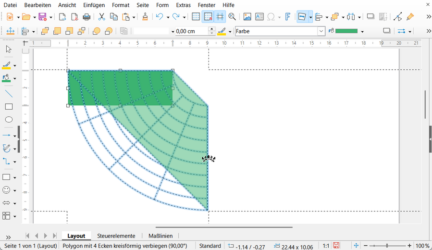Open the Fontwork text tool

(x=287, y=17)
